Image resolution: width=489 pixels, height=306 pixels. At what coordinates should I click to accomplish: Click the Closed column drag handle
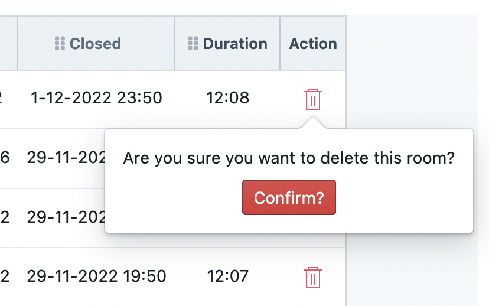60,43
